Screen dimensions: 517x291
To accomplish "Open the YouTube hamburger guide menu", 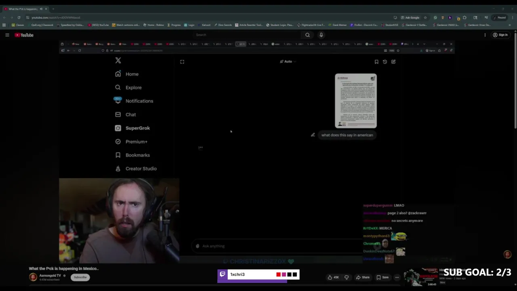I will pos(7,35).
